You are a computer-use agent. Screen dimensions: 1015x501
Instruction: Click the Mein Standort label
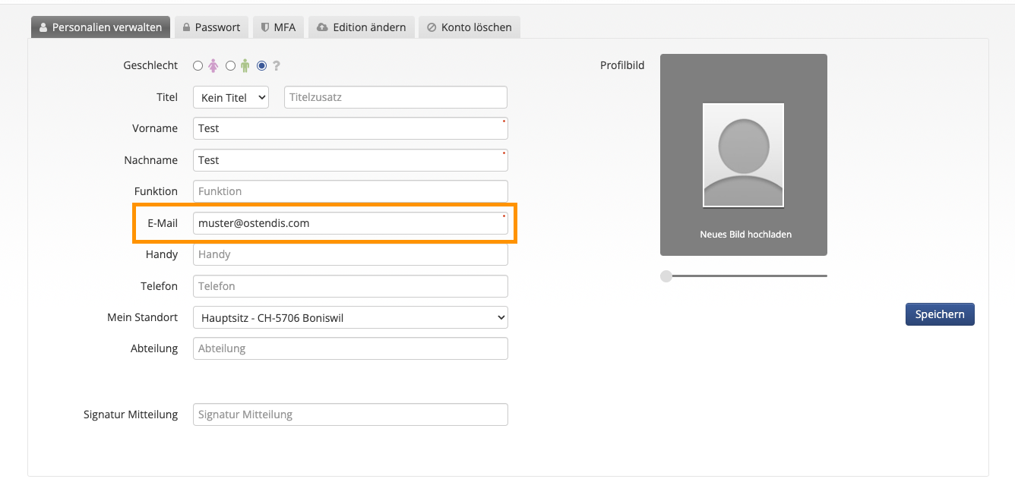142,317
